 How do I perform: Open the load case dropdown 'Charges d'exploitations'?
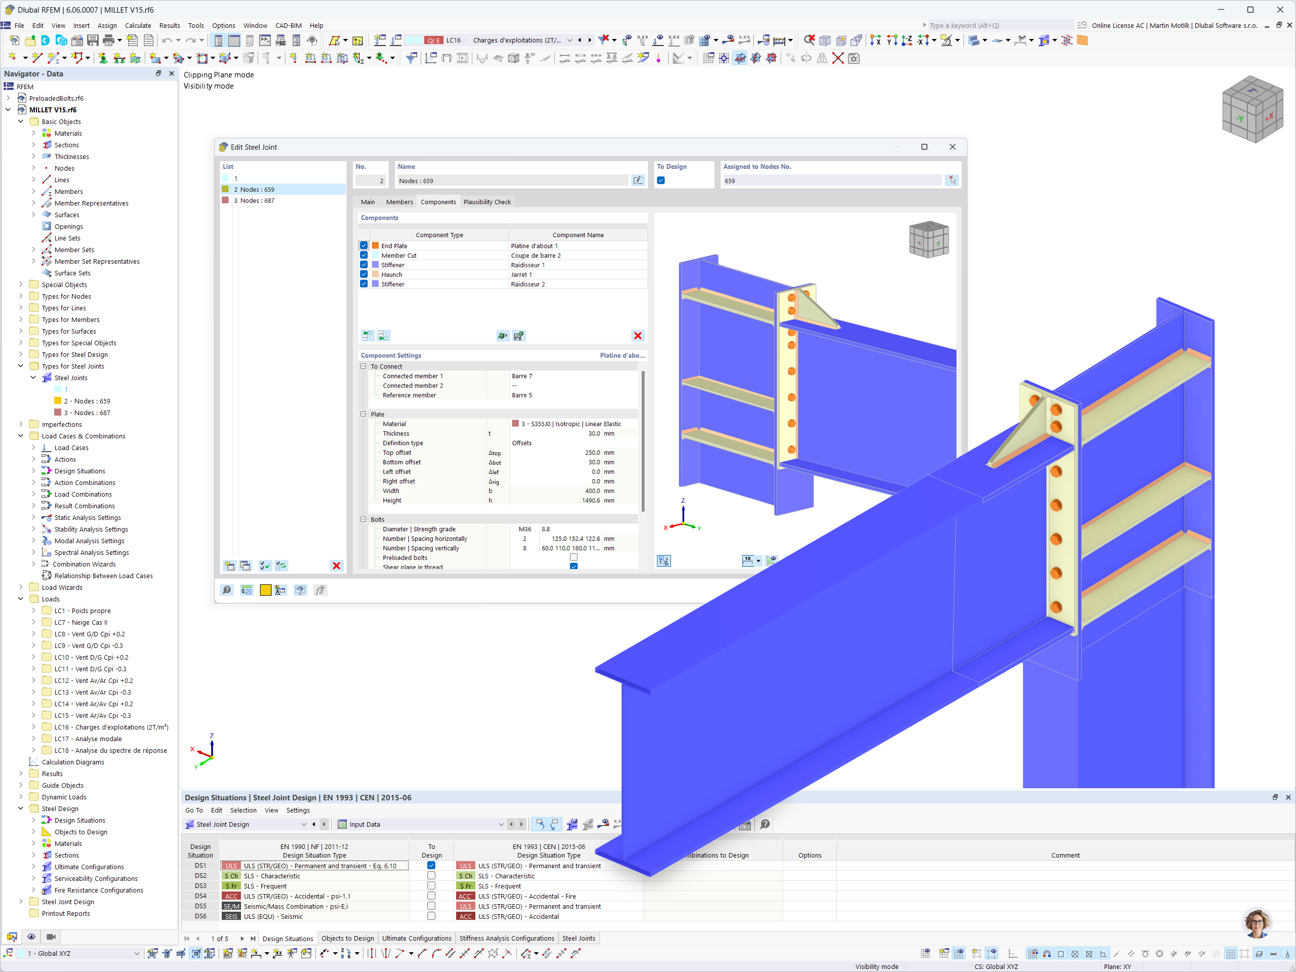[x=569, y=40]
